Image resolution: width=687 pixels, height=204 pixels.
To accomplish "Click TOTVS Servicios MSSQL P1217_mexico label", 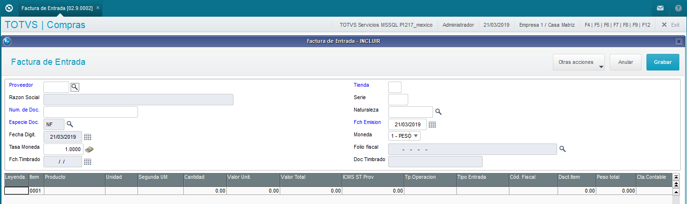I will tap(386, 25).
